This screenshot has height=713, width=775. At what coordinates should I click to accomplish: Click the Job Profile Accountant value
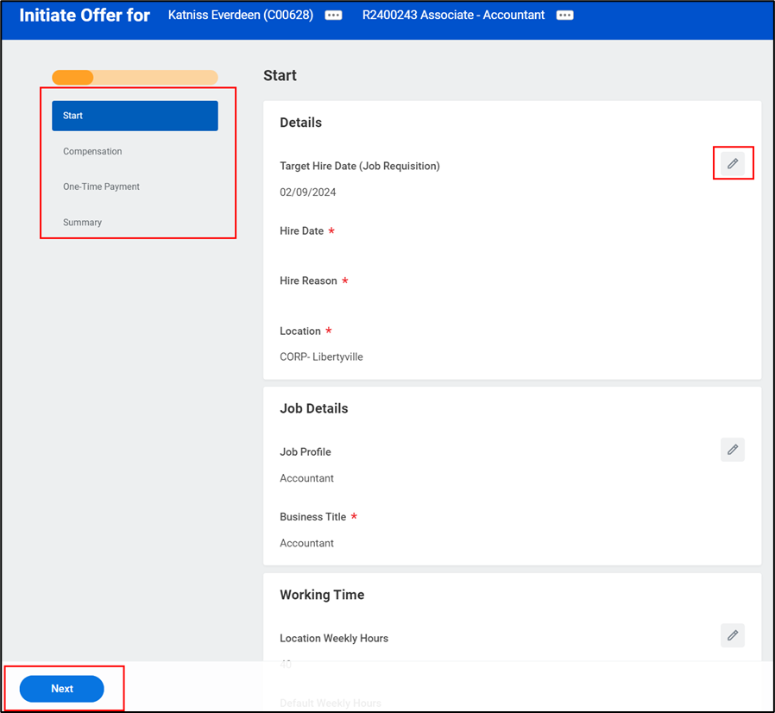click(306, 478)
